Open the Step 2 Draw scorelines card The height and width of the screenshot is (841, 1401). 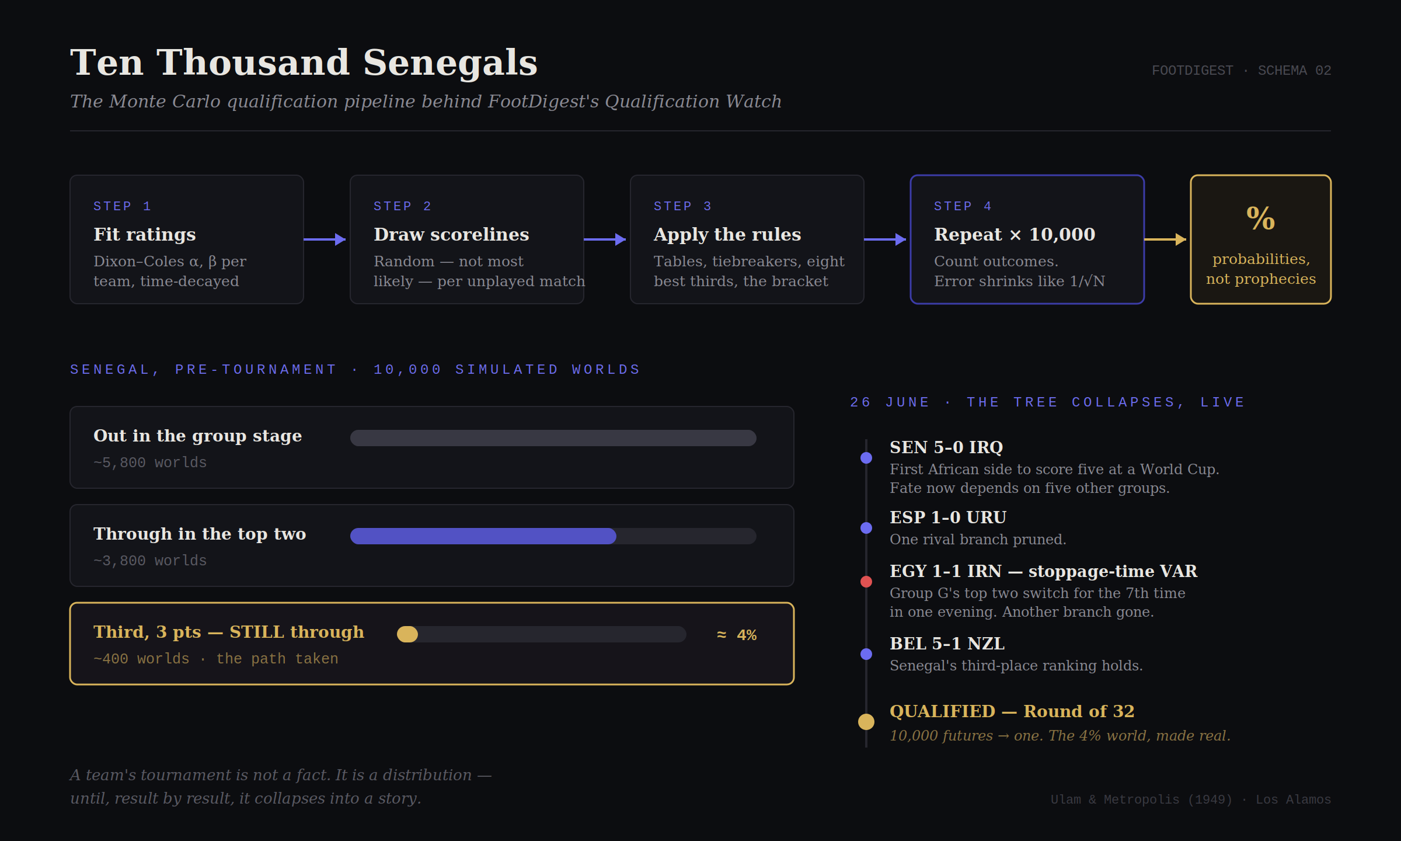point(467,239)
